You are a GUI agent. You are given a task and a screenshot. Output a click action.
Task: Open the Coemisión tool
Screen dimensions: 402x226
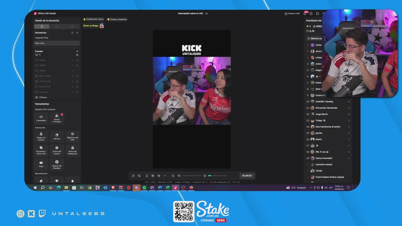[x=41, y=118]
